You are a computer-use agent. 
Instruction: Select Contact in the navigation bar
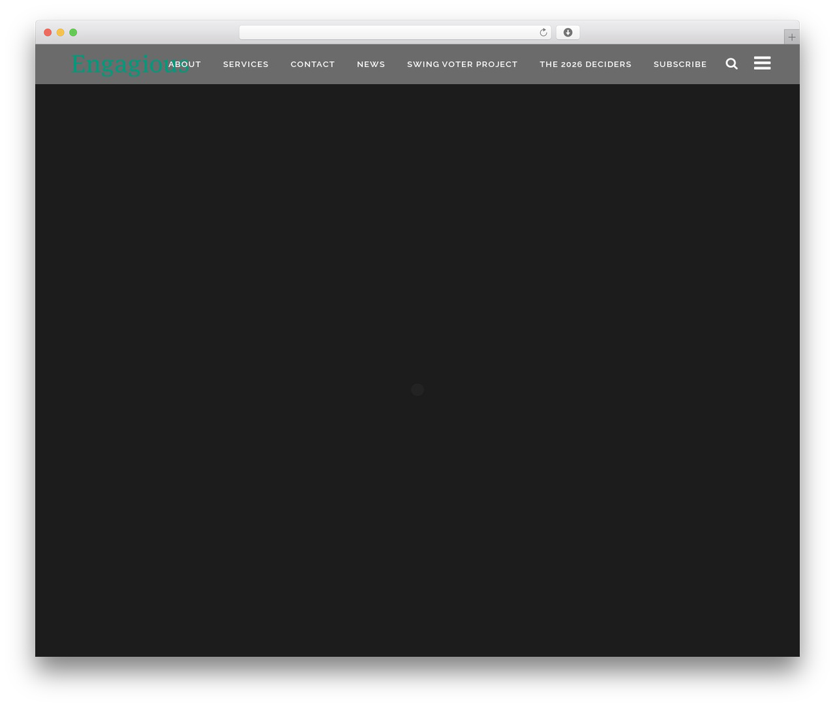pyautogui.click(x=312, y=64)
